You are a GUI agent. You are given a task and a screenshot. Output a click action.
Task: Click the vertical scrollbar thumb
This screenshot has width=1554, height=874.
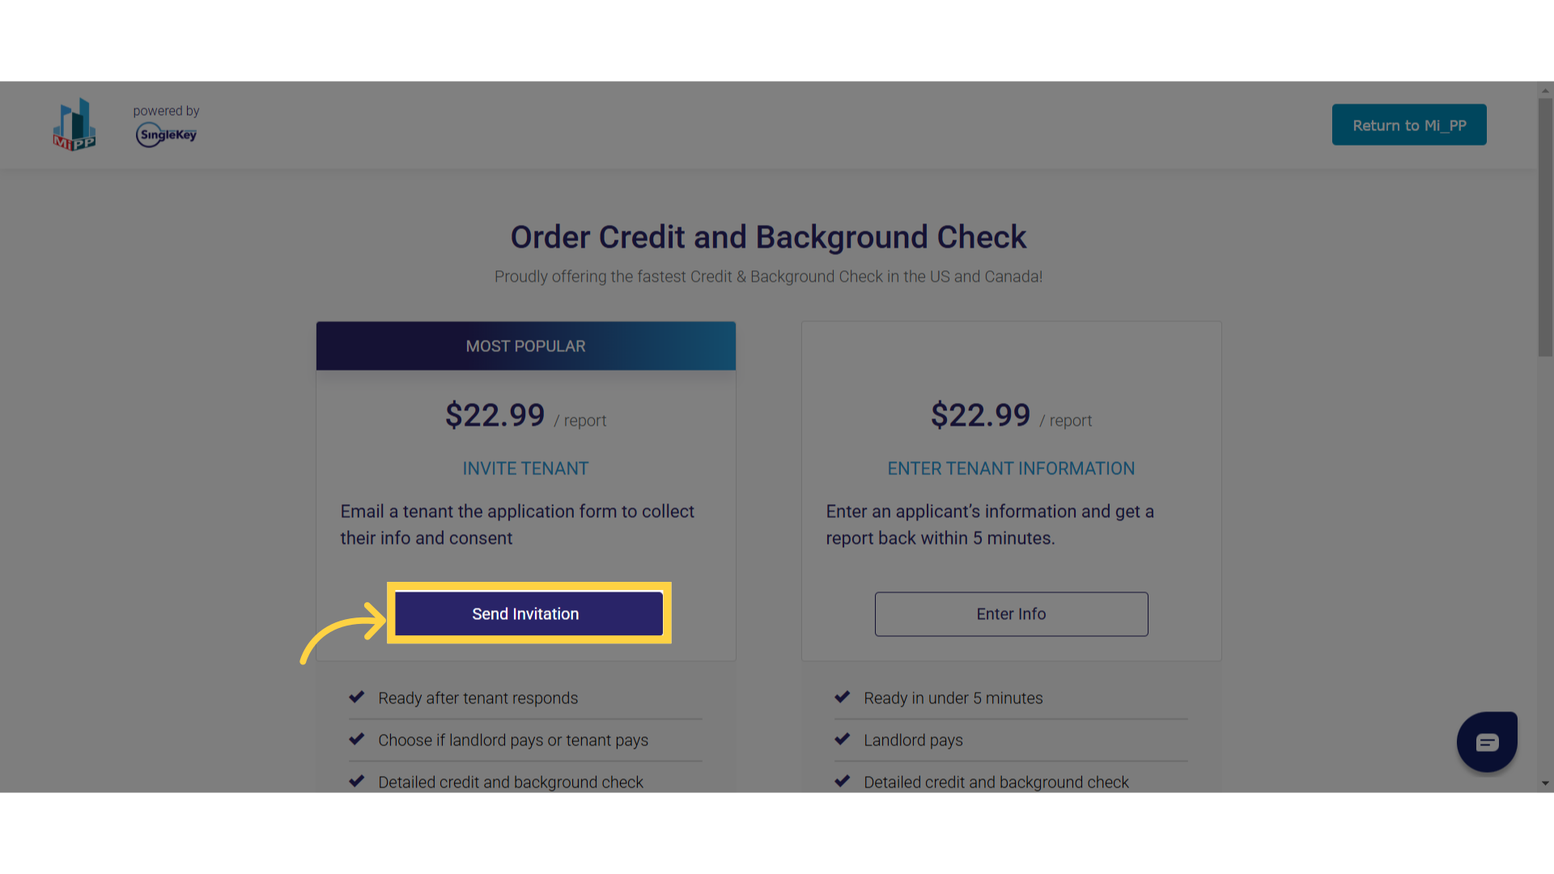coord(1545,227)
